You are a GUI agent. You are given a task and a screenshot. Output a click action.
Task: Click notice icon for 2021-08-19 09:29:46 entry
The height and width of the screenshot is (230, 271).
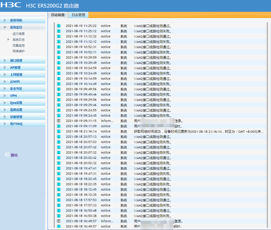[59, 105]
